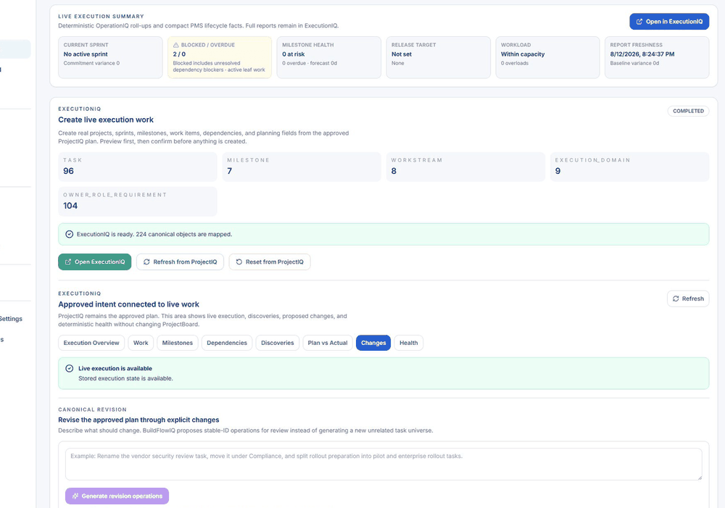Click the Approved intent connected to live work heading
Image resolution: width=725 pixels, height=508 pixels.
tap(128, 304)
